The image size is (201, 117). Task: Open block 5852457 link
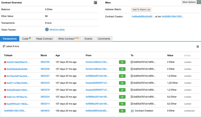click(45, 76)
